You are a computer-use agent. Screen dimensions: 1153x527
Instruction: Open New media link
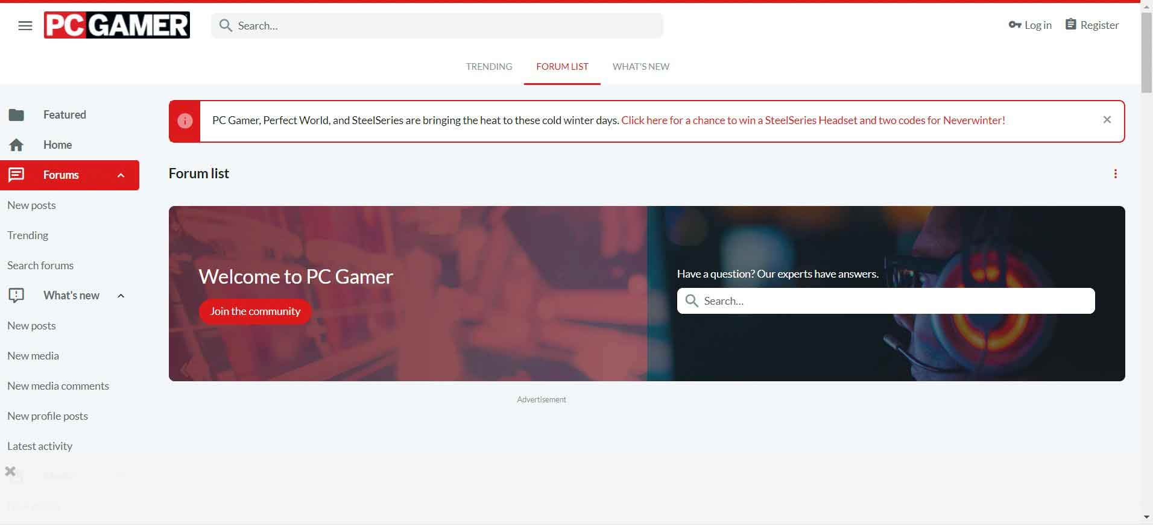coord(33,356)
